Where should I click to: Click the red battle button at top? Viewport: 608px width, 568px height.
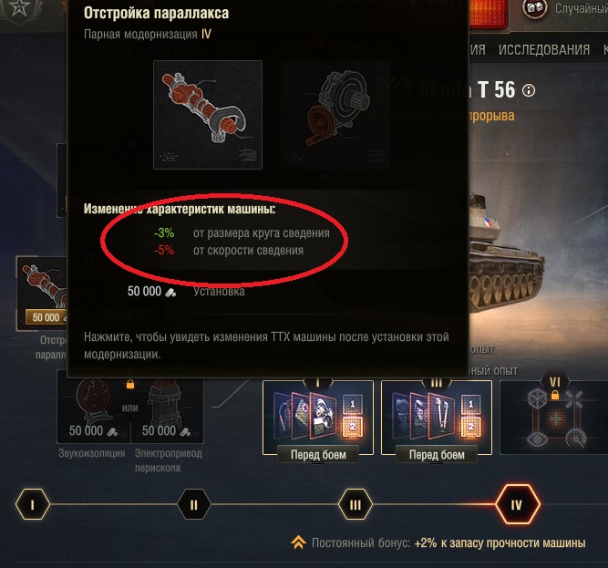(x=488, y=14)
